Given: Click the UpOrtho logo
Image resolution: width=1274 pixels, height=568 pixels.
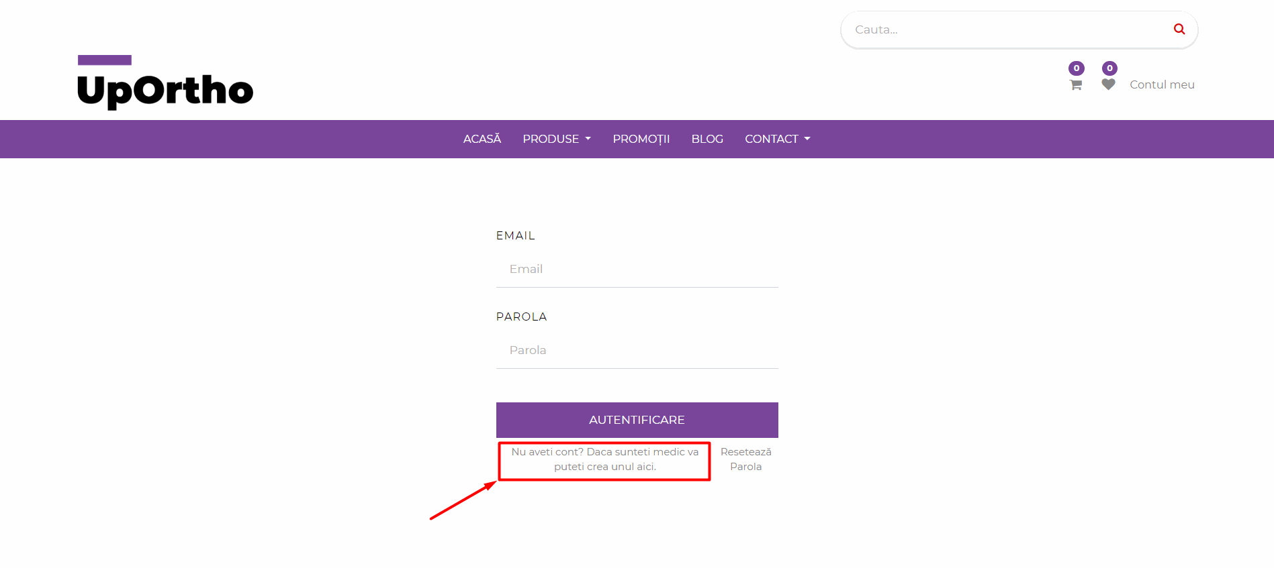Looking at the screenshot, I should pos(165,82).
